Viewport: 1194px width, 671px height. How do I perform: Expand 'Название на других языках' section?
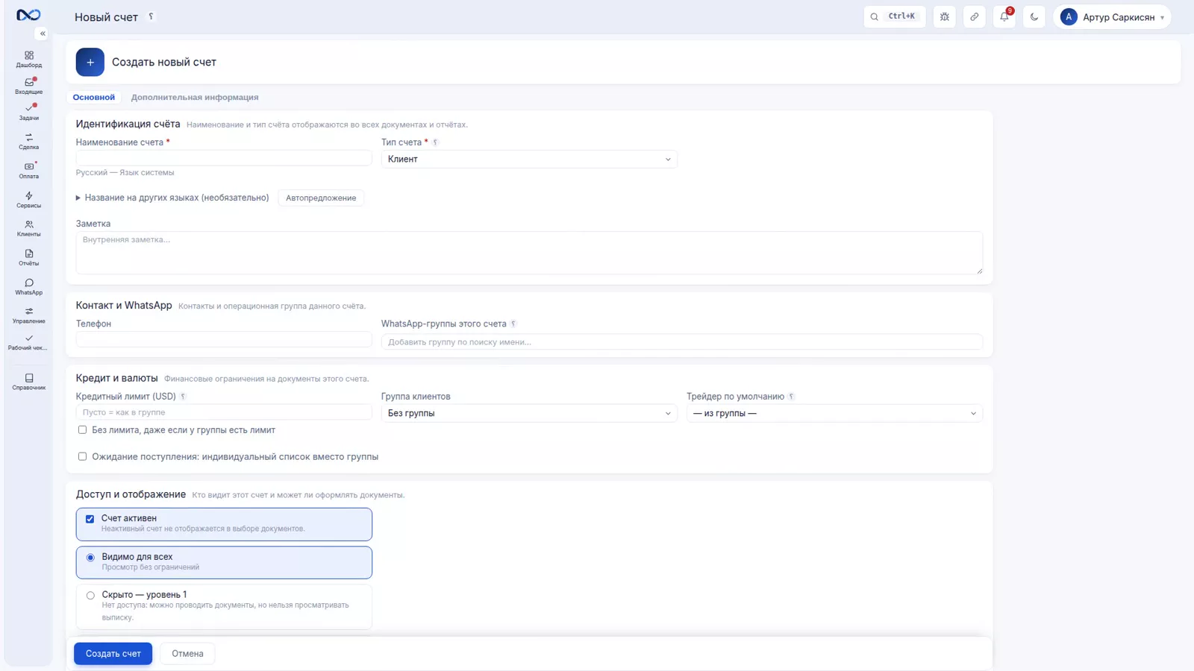[x=172, y=198]
